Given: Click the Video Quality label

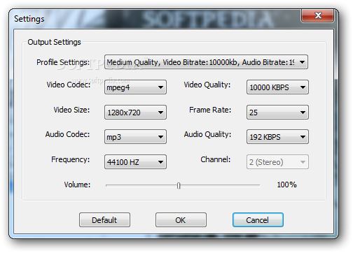Looking at the screenshot, I should (207, 85).
